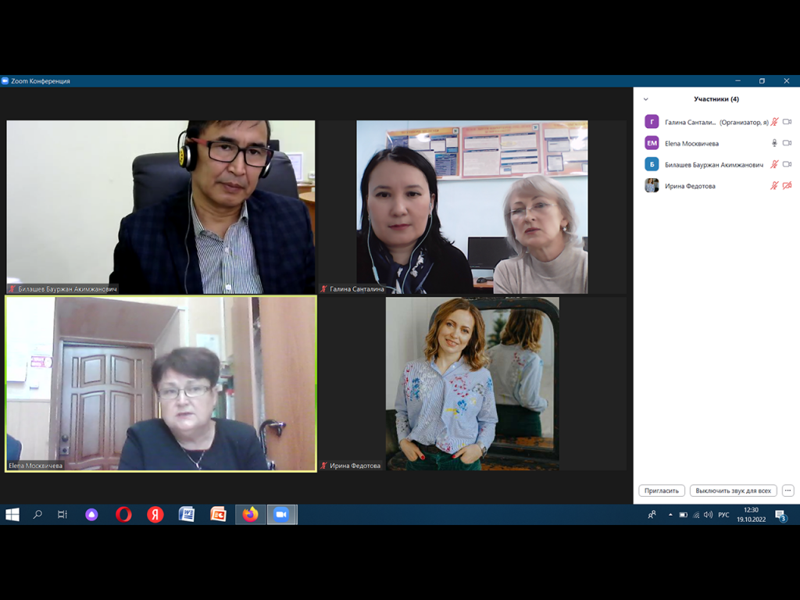Screen dimensions: 800x600
Task: Select Ирина Федотова in participants list
Action: (x=690, y=186)
